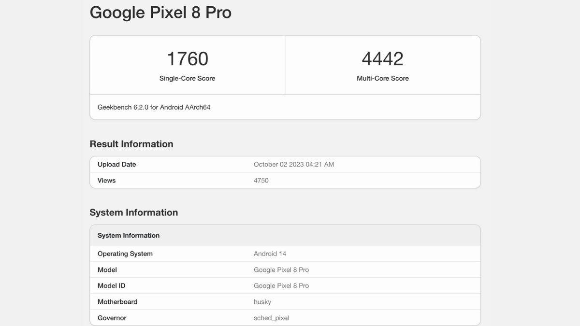
Task: Select the Multi-Core Score value 4442
Action: point(382,58)
